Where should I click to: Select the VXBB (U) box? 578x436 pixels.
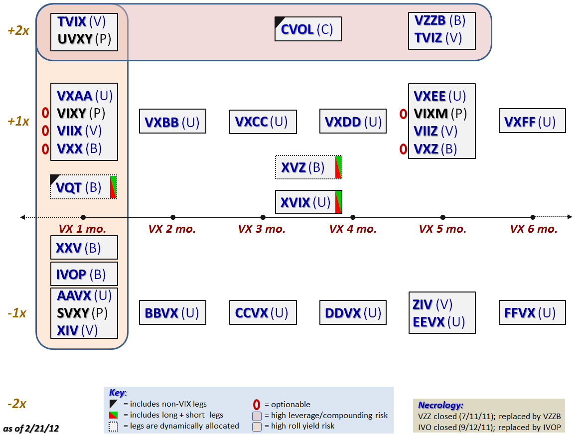point(172,121)
